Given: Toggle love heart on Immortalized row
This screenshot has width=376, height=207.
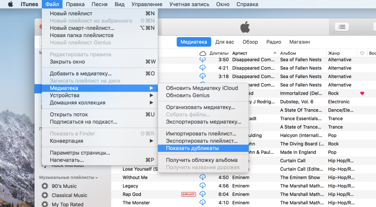Looking at the screenshot, I should pos(362,93).
